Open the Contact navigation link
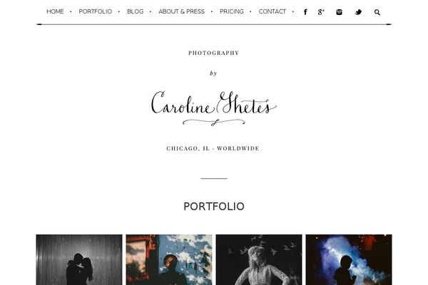Image resolution: width=428 pixels, height=285 pixels. [x=272, y=11]
